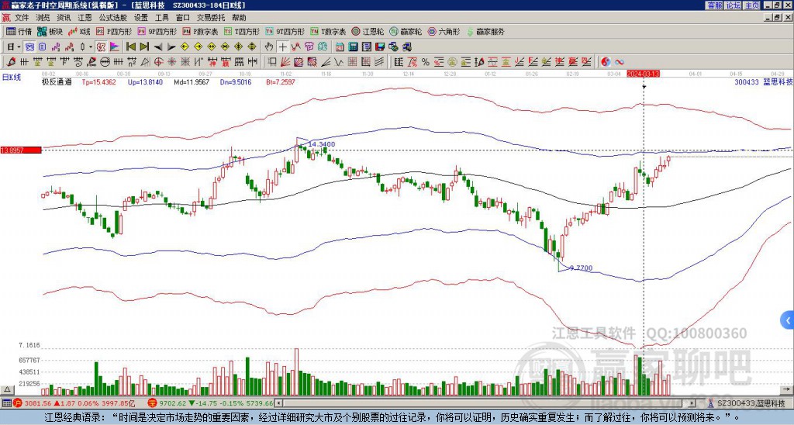
Task: Jump to the last bar (green skip-forward)
Action: (144, 47)
